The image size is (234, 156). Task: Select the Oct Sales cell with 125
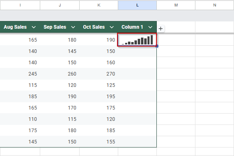coord(99,85)
